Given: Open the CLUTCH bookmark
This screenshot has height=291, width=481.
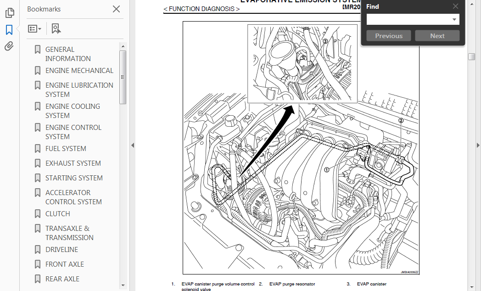Looking at the screenshot, I should pos(58,214).
